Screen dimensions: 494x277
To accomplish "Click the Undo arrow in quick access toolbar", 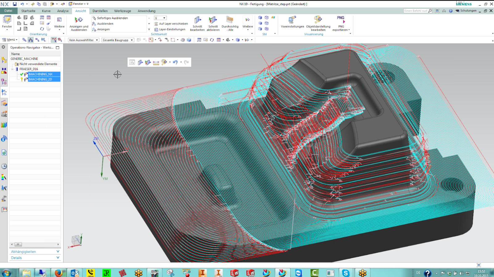I will 22,4.
